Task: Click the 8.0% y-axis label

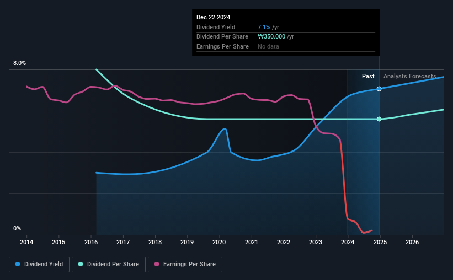Action: 19,63
